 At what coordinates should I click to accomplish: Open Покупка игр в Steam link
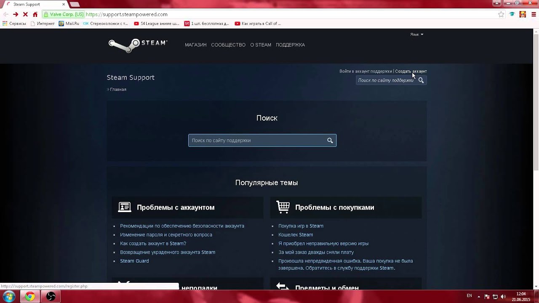(x=301, y=226)
